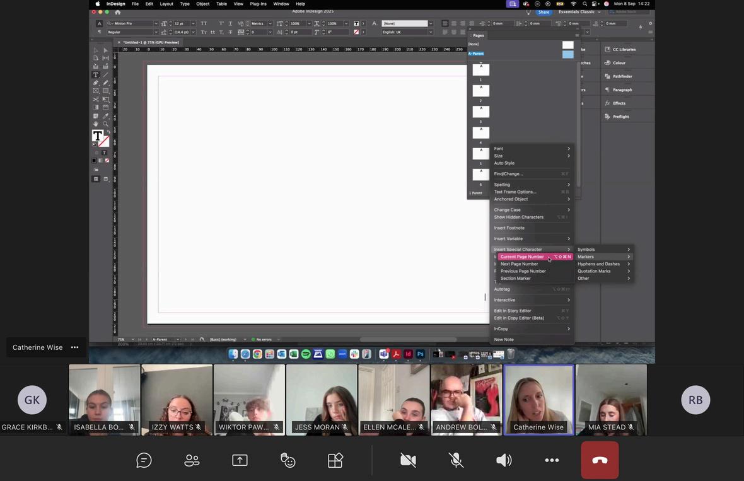Activate the Hand tool
This screenshot has height=481, width=744.
96,124
